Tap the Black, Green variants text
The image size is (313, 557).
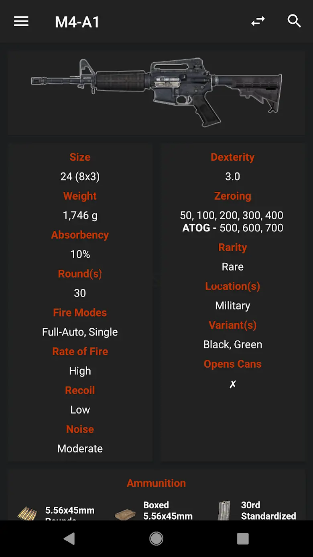tap(232, 344)
